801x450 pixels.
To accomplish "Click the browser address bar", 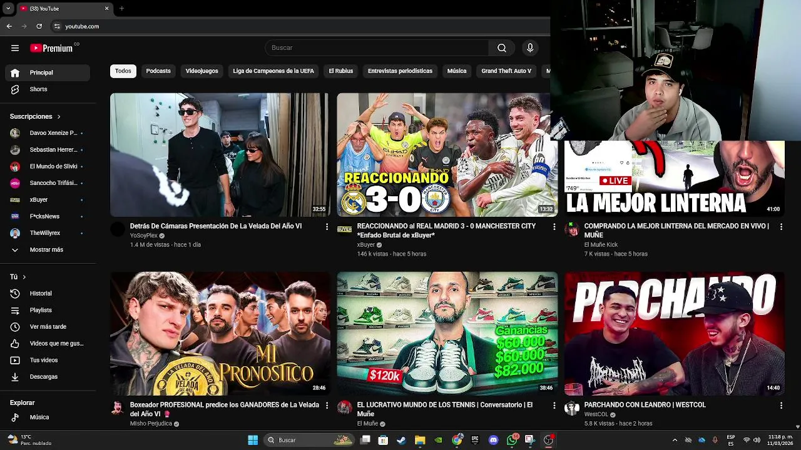I will point(300,26).
